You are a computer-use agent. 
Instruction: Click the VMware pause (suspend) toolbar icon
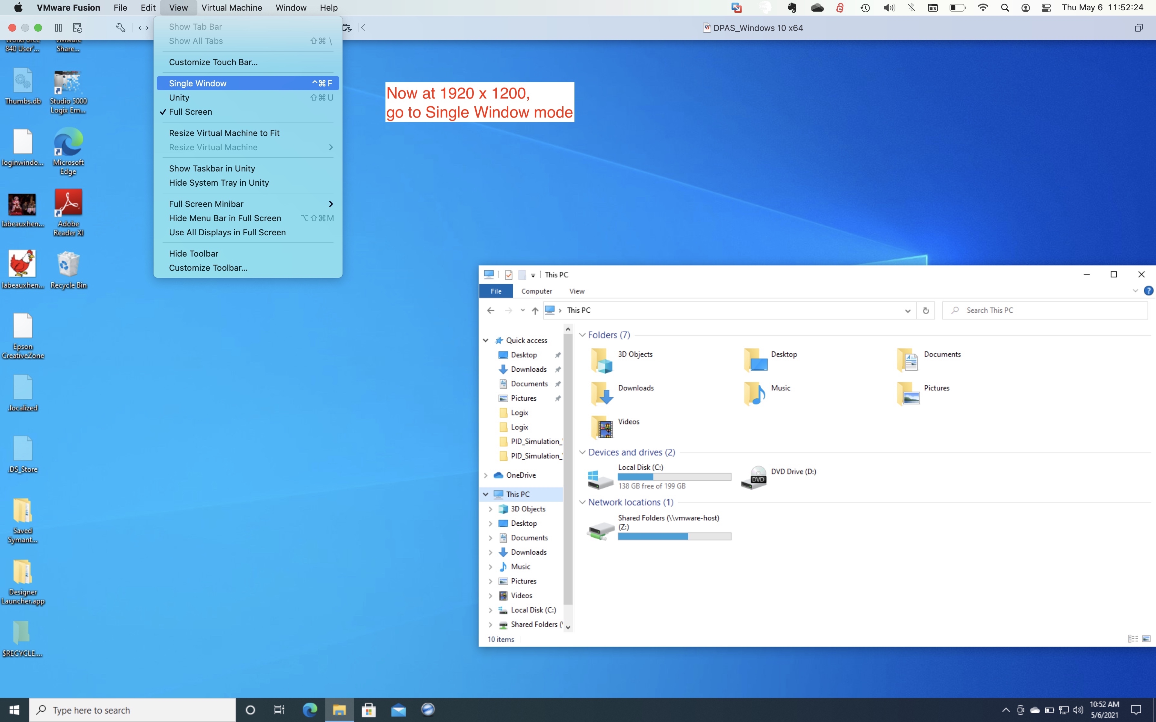pos(58,28)
